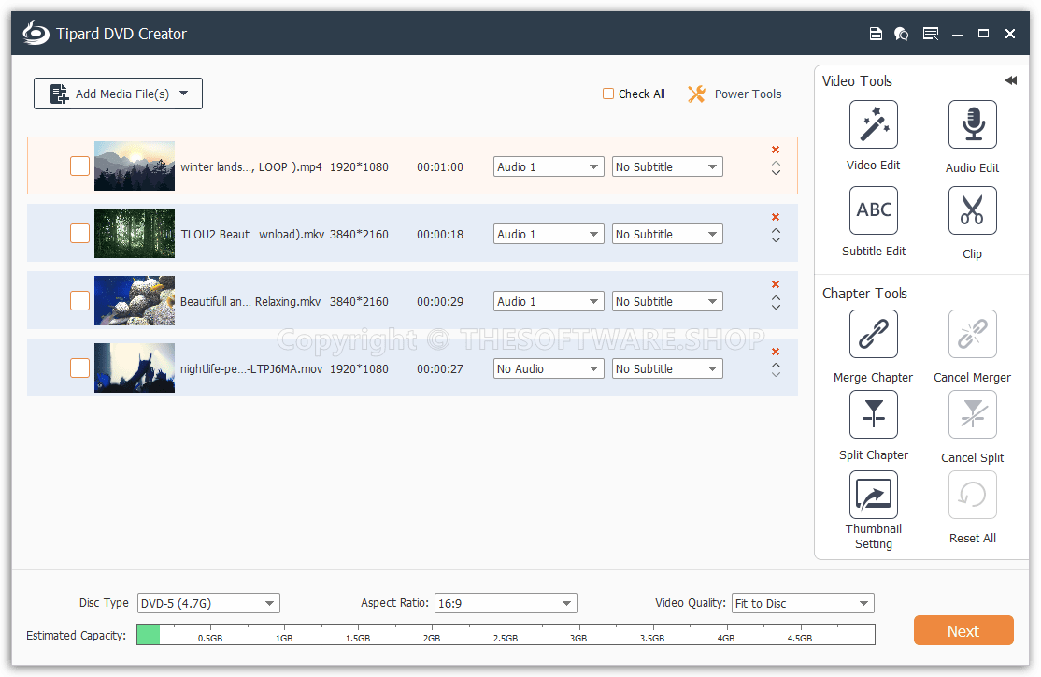Open Power Tools menu
This screenshot has height=677, width=1041.
(734, 94)
